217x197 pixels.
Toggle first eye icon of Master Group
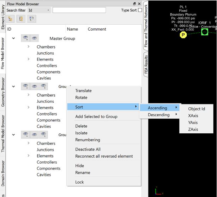click(x=26, y=38)
